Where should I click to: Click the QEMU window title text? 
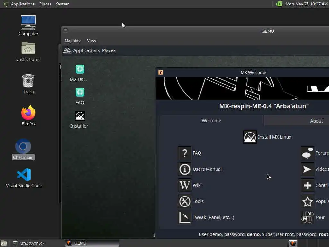(x=268, y=31)
